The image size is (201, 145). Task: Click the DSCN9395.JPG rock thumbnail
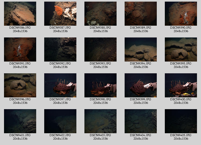coord(181,49)
